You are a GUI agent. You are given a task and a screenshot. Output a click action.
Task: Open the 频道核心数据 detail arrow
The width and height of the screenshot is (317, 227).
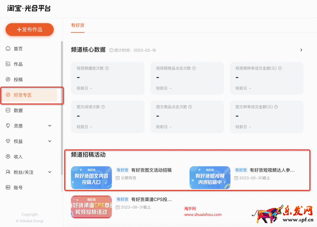[301, 50]
